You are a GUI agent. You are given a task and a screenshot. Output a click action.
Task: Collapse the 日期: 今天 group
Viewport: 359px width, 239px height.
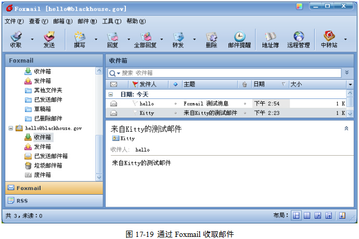pos(111,94)
